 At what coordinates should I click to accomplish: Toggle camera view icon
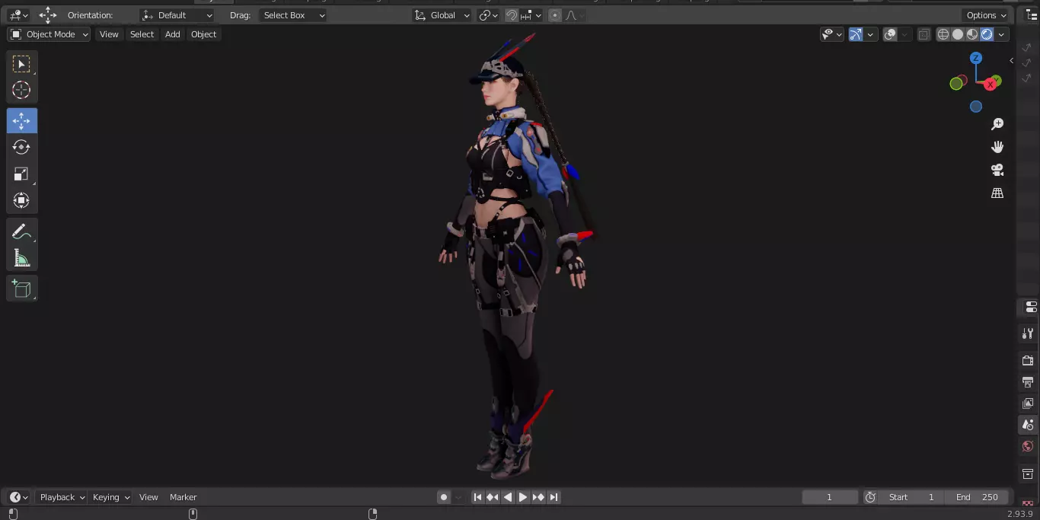pyautogui.click(x=997, y=170)
